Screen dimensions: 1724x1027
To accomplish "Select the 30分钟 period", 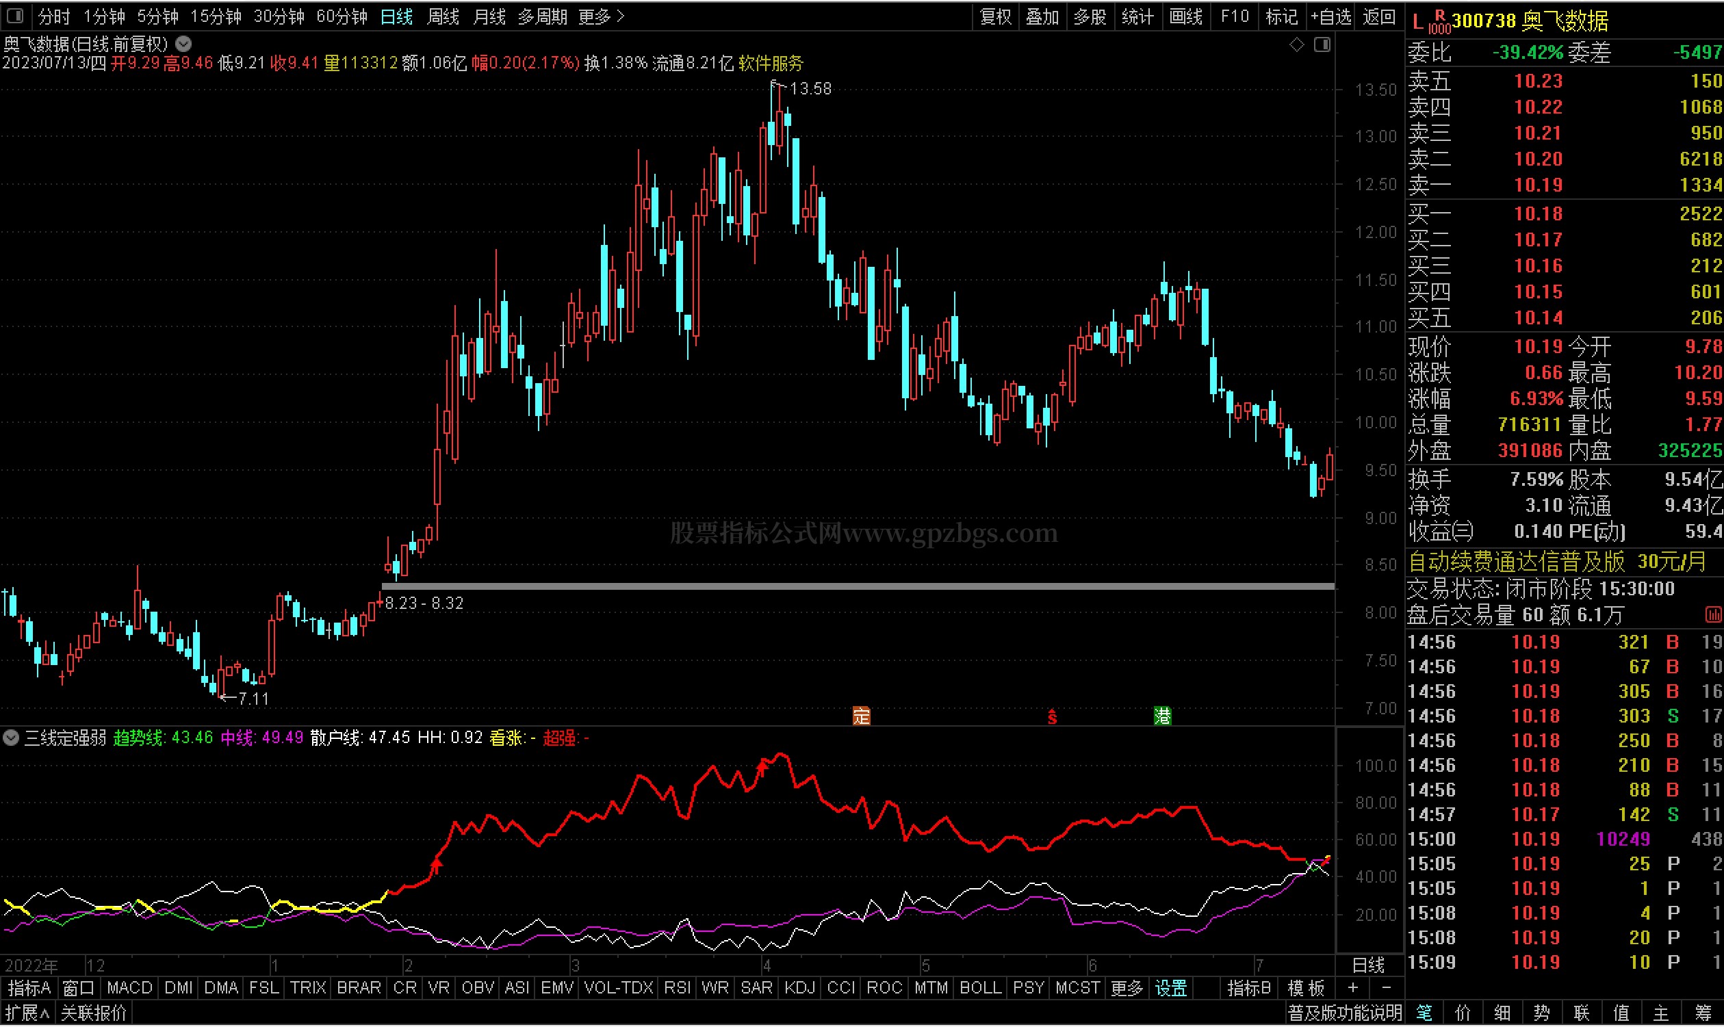I will click(279, 16).
